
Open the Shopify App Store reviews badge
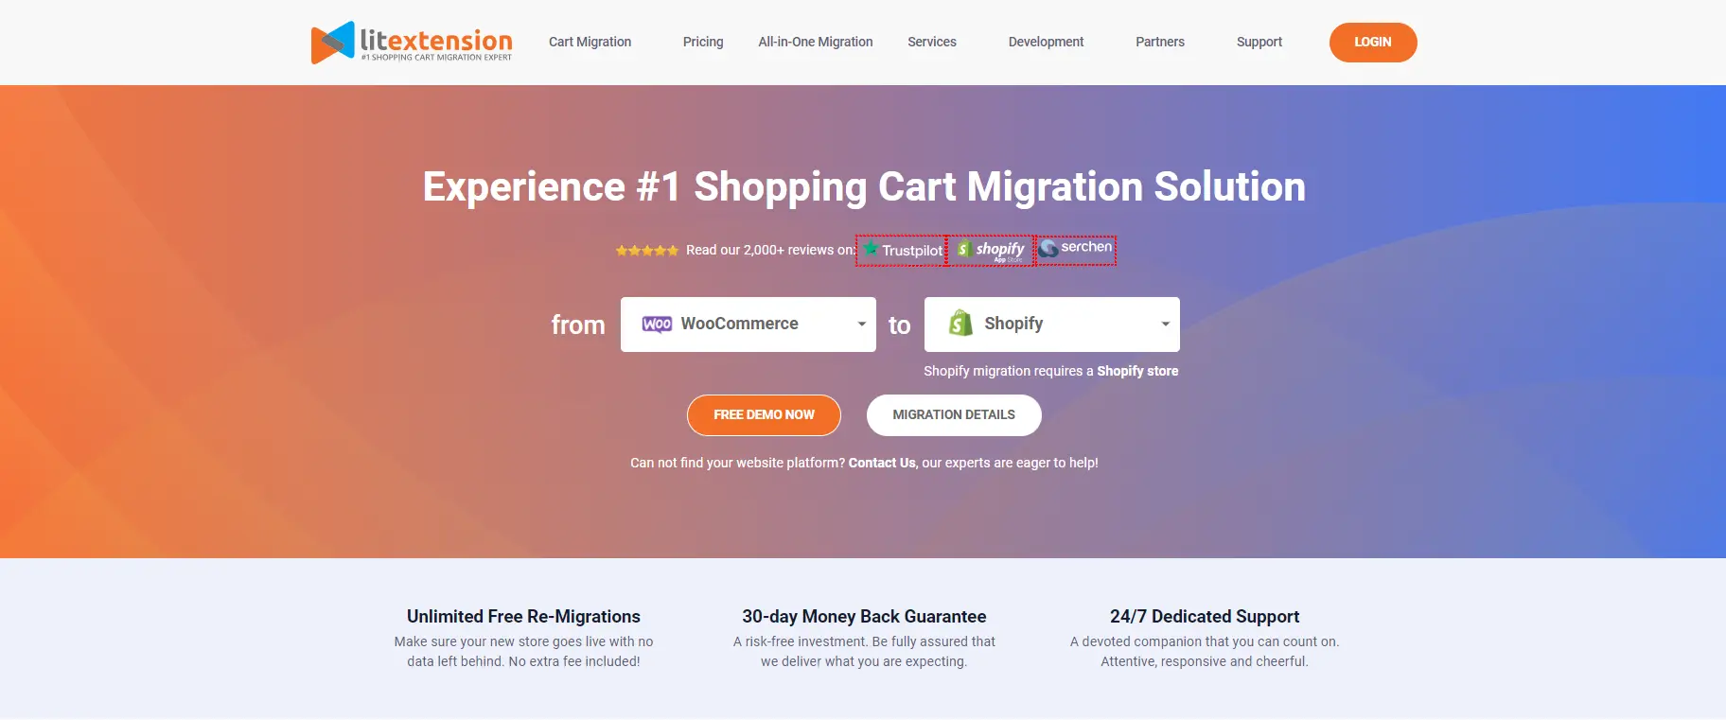tap(990, 250)
